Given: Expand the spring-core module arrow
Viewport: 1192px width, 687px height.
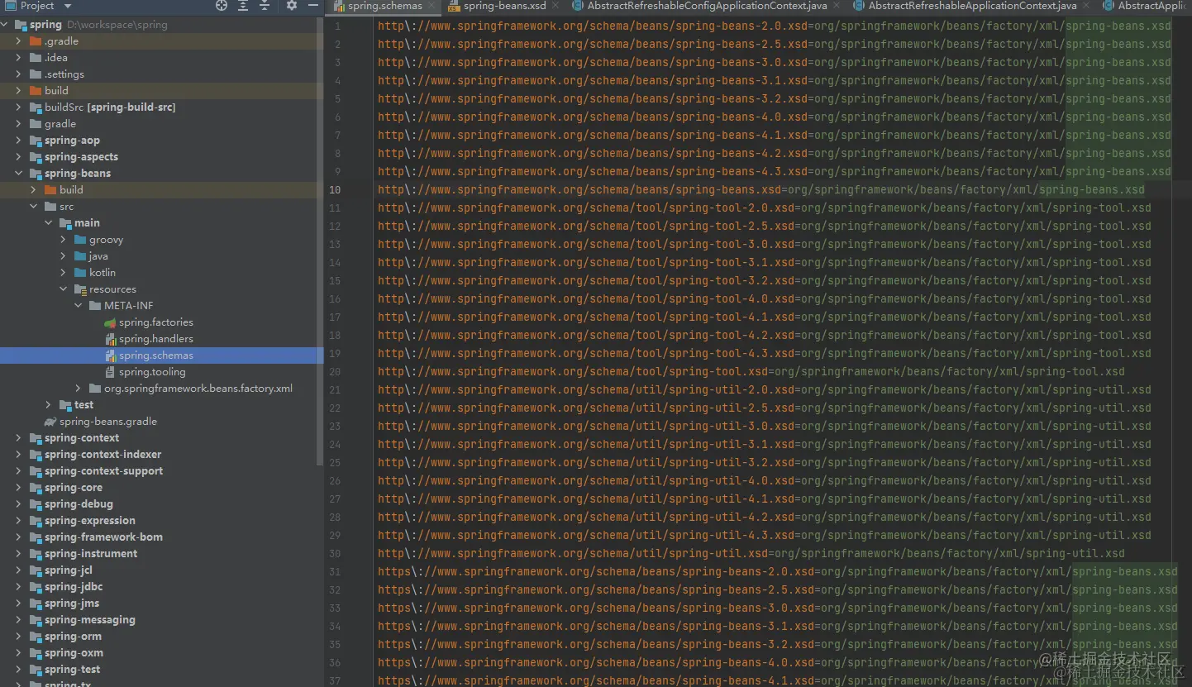Looking at the screenshot, I should (x=18, y=488).
